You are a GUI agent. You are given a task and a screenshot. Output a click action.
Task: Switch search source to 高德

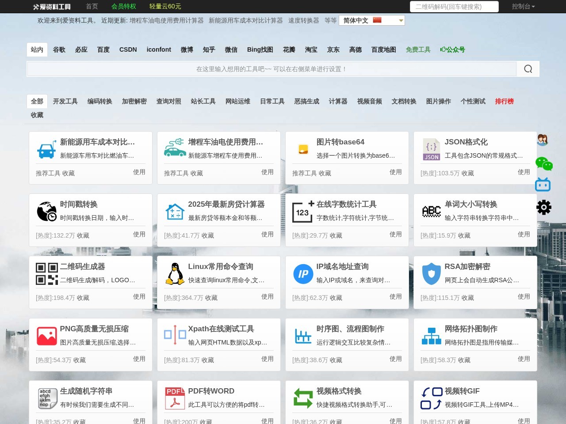[x=356, y=49]
